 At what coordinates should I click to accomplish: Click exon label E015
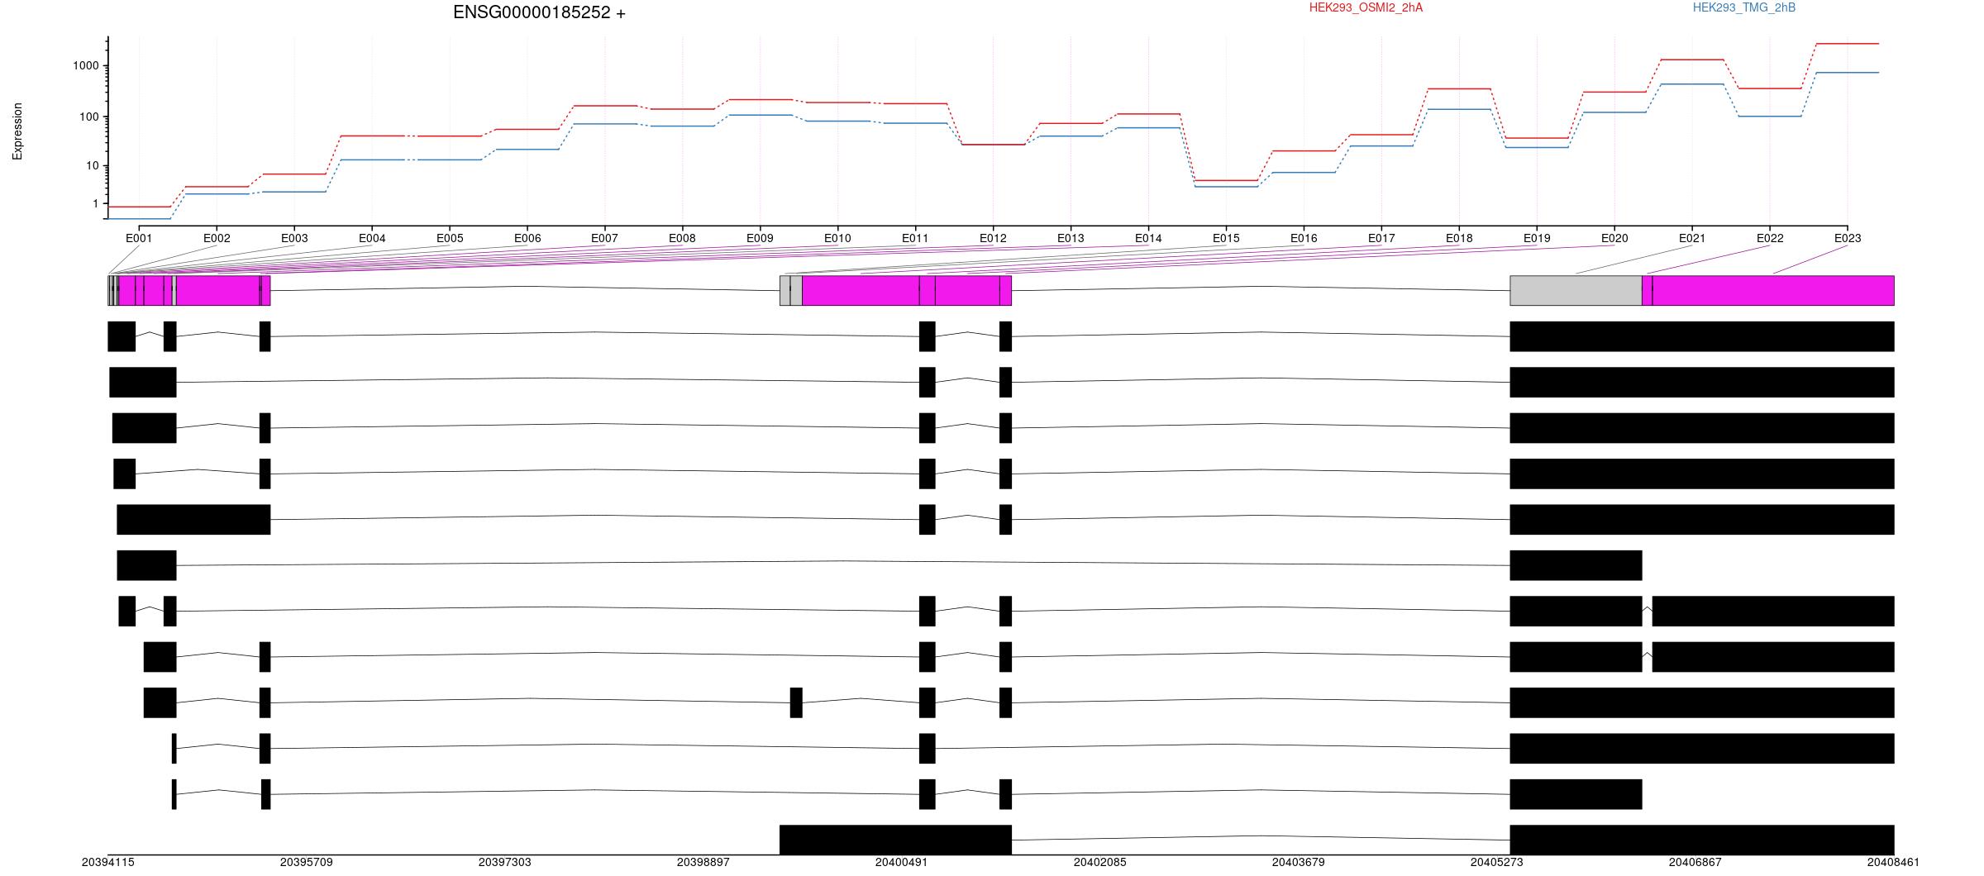[x=1226, y=238]
